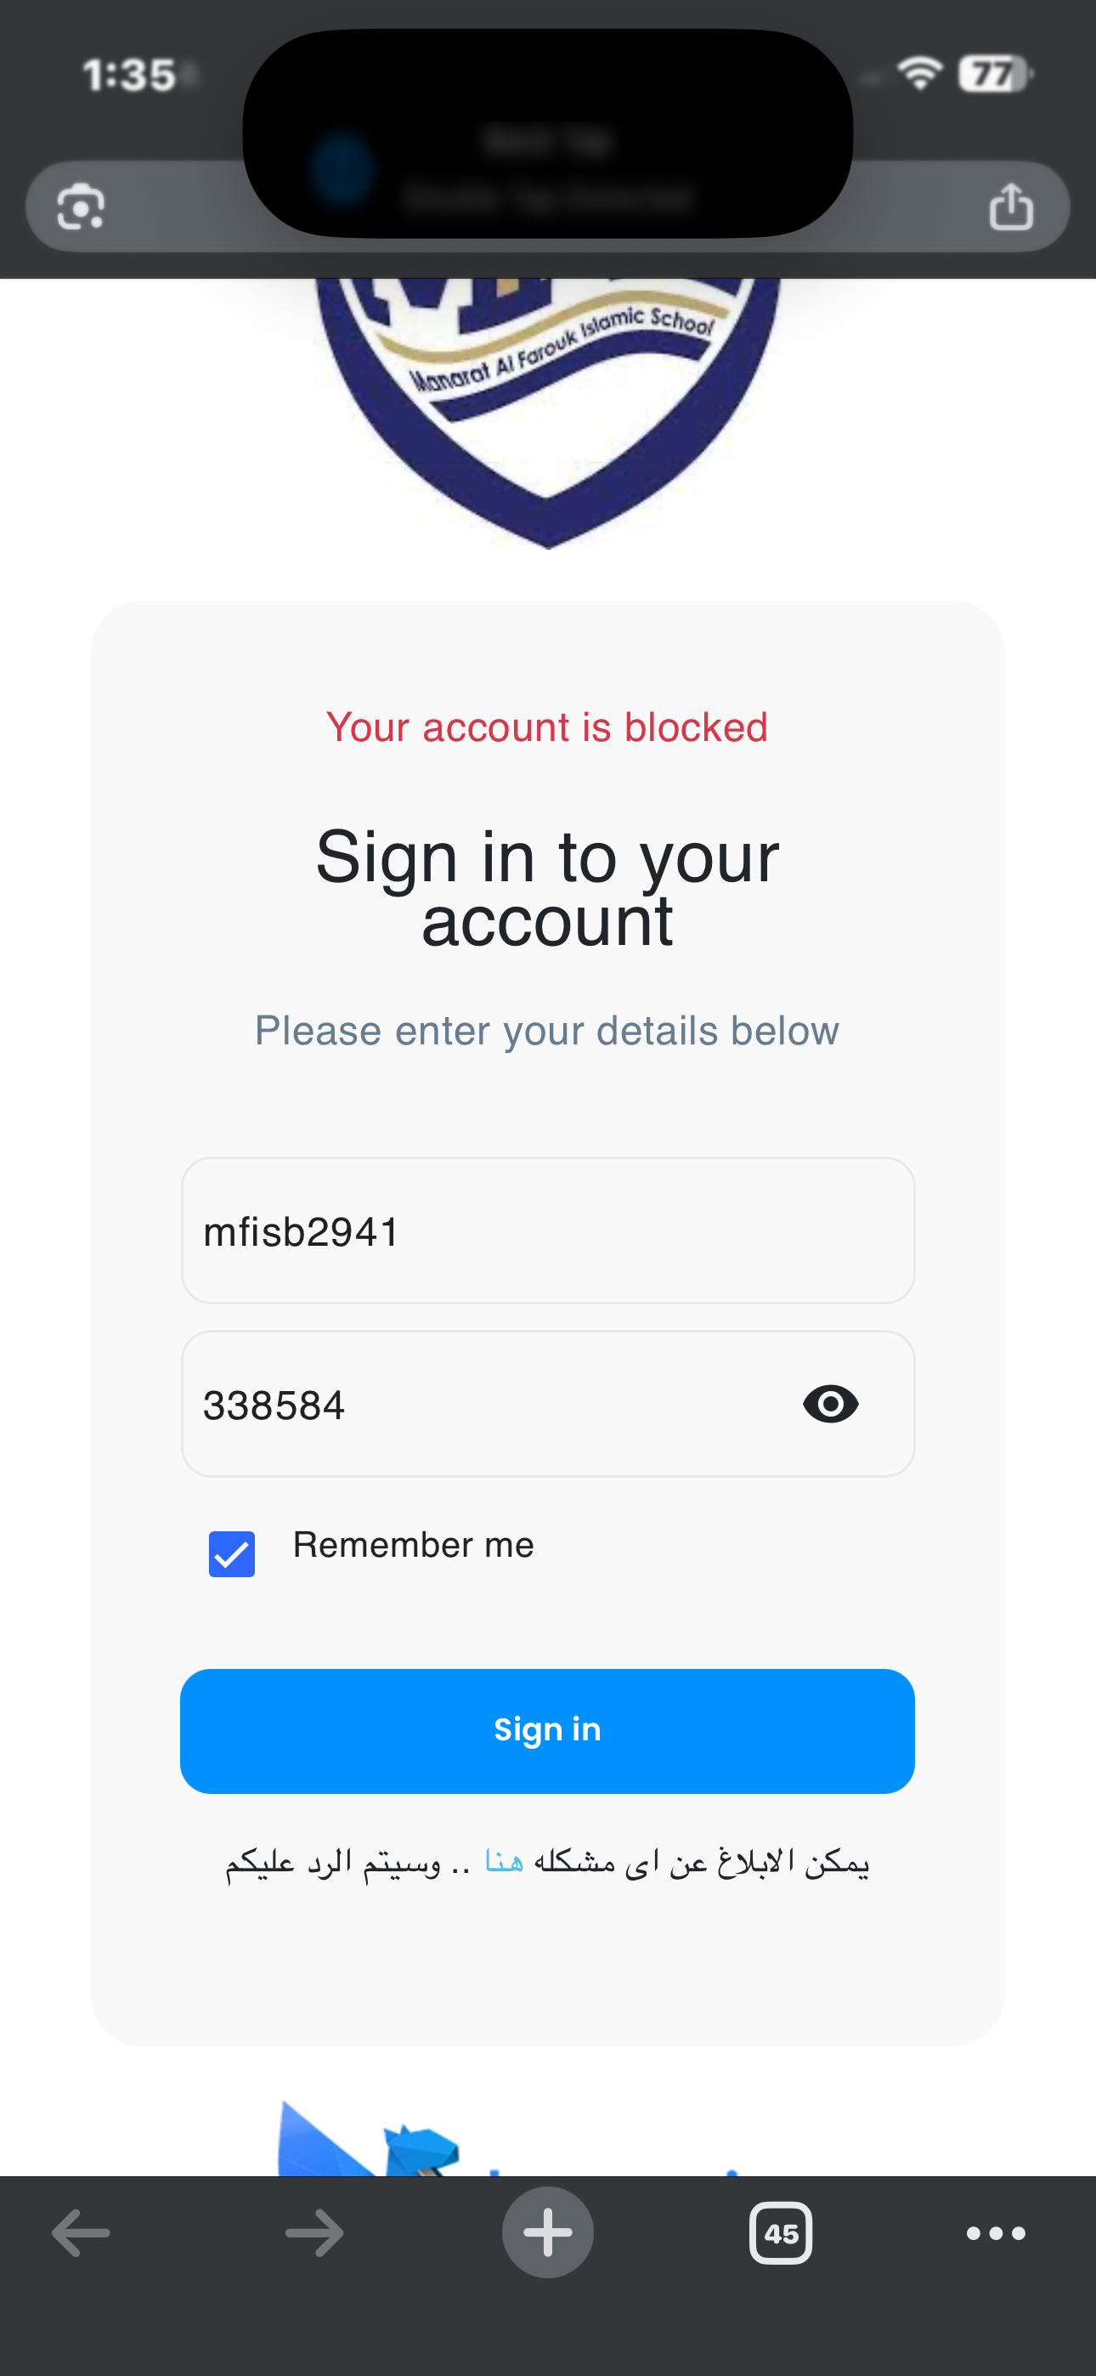Go forward with the right arrow
The height and width of the screenshot is (2376, 1096).
point(314,2233)
